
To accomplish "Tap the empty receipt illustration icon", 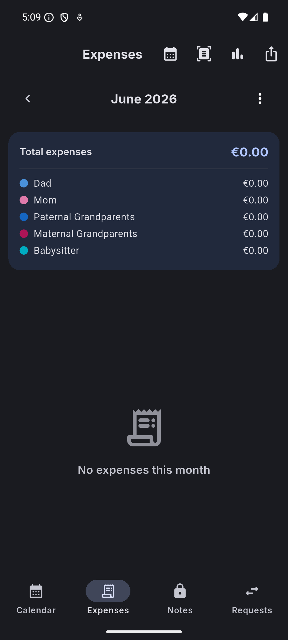I will coord(144,428).
